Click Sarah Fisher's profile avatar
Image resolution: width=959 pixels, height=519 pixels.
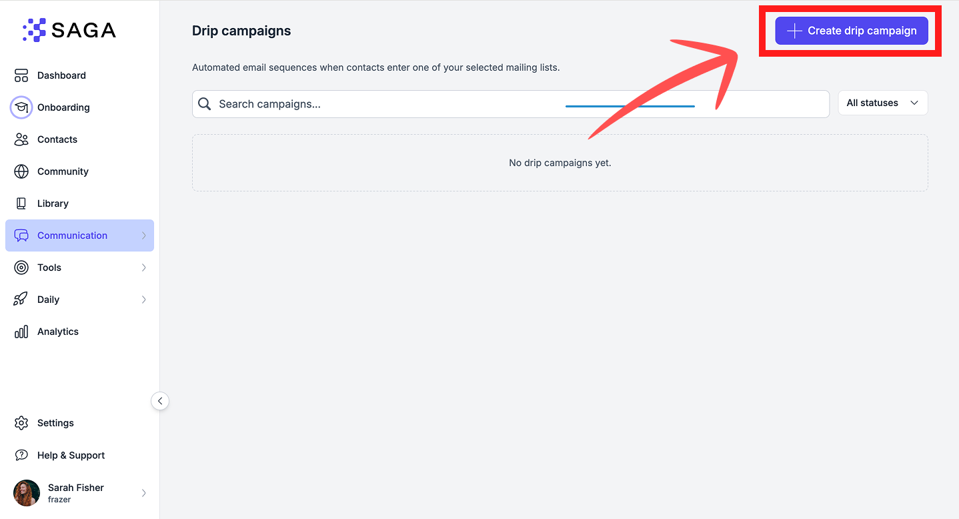27,493
